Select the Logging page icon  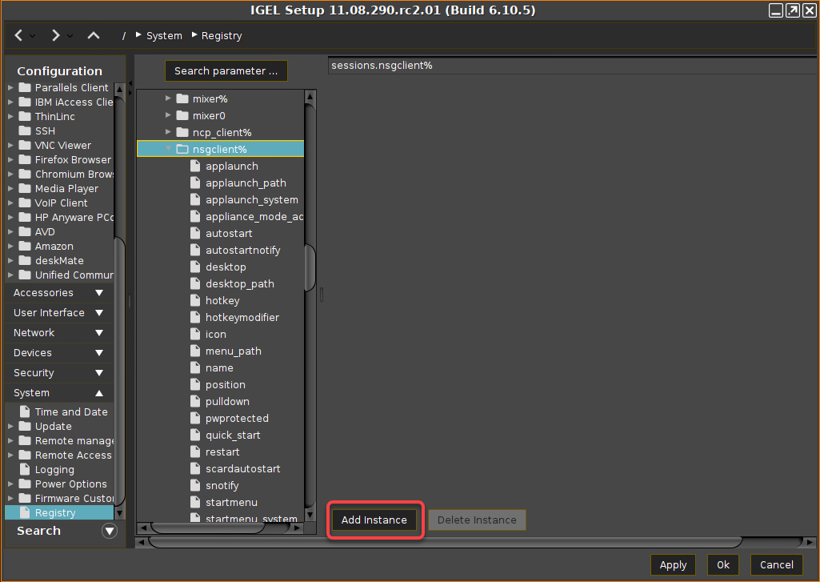[x=26, y=469]
